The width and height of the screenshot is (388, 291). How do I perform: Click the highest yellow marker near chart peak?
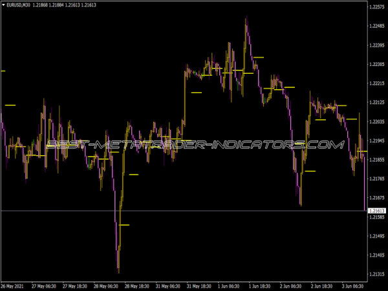258,58
